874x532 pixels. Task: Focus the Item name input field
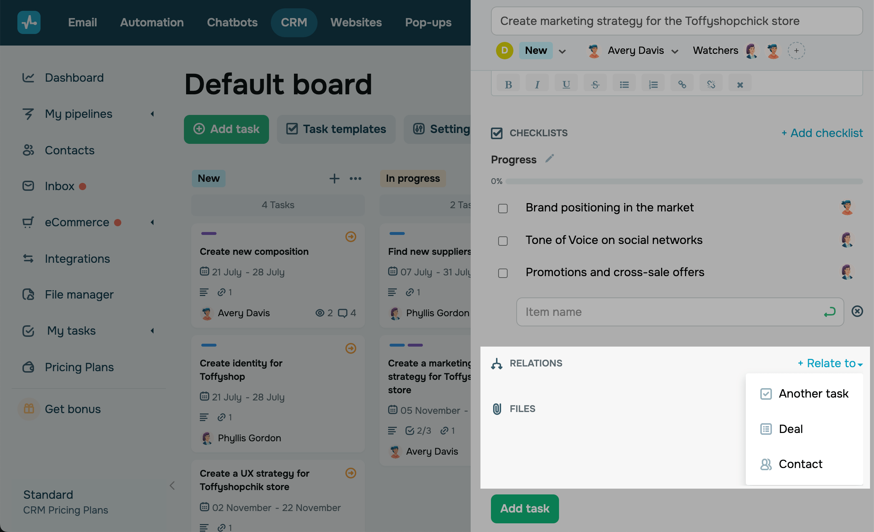(670, 312)
